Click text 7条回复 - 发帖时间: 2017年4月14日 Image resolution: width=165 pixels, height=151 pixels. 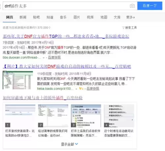point(28,43)
